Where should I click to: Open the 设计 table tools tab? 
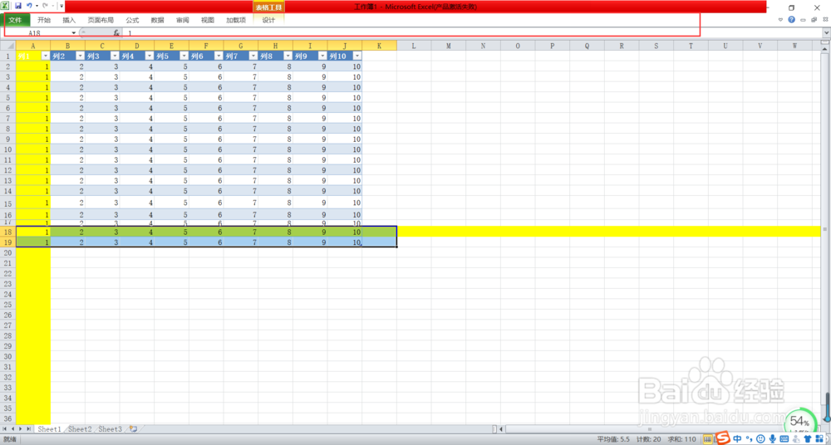pos(268,20)
